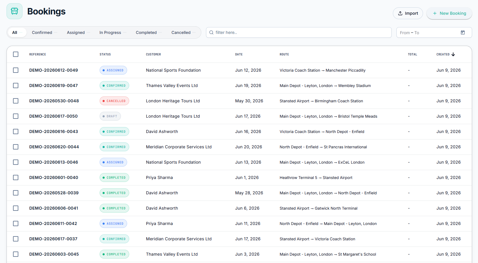Image resolution: width=478 pixels, height=263 pixels.
Task: Select the All tab
Action: coord(17,32)
